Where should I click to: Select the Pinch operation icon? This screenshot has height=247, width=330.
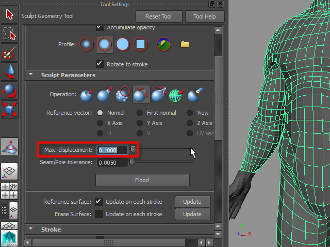(159, 95)
